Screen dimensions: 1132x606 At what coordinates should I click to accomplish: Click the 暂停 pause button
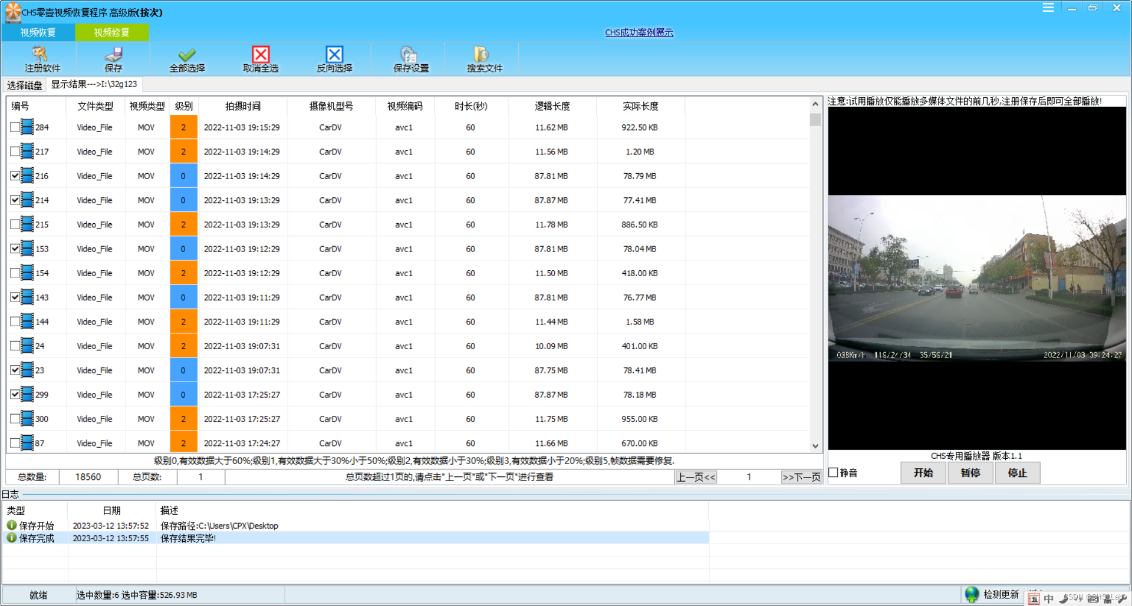pos(970,473)
